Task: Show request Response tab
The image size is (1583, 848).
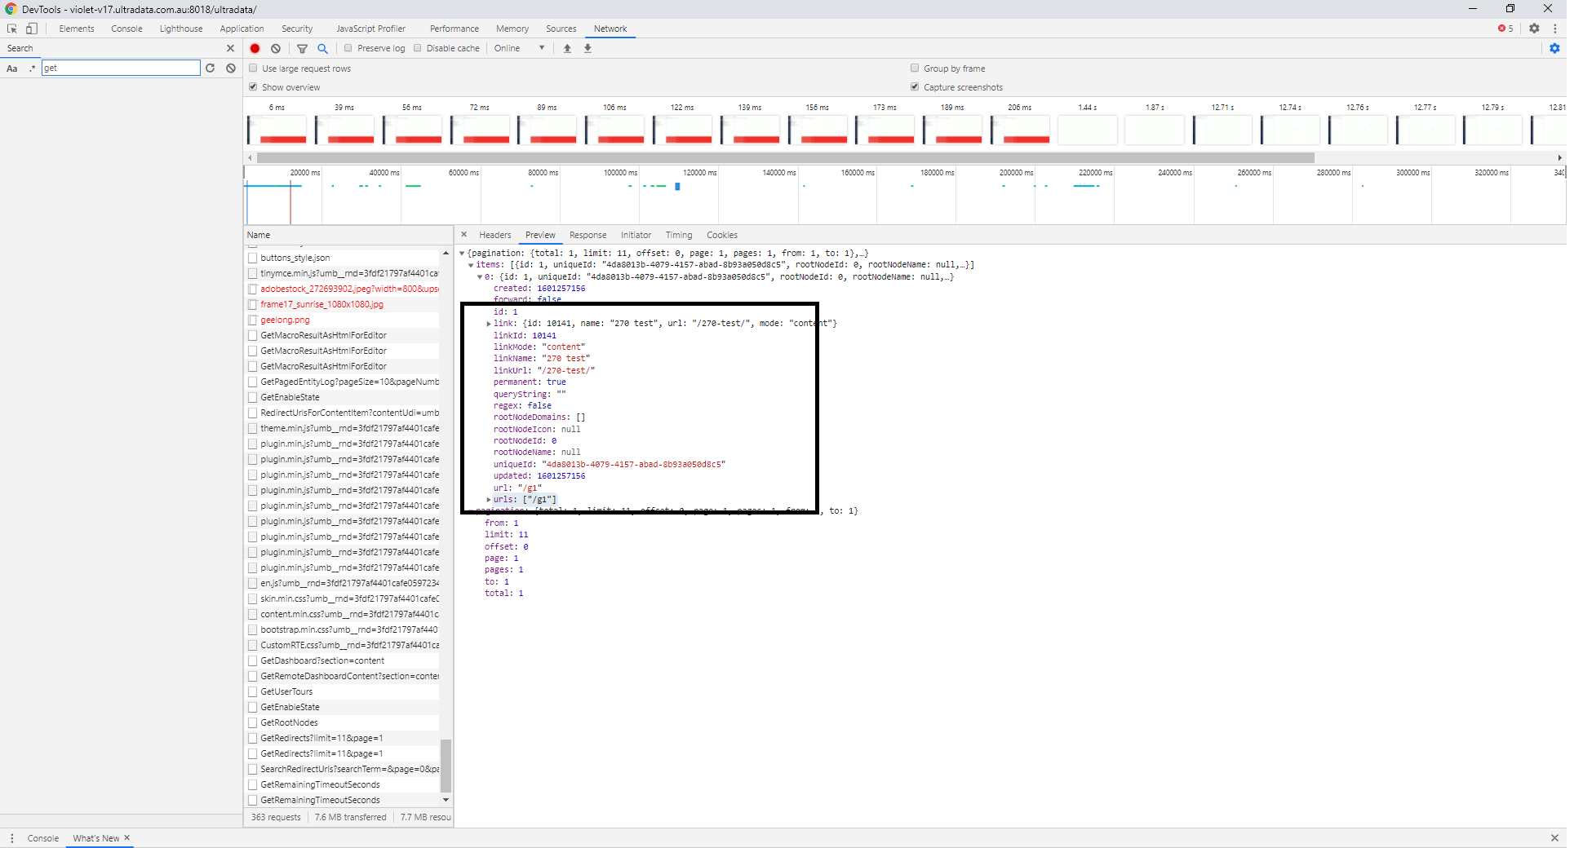Action: tap(588, 235)
